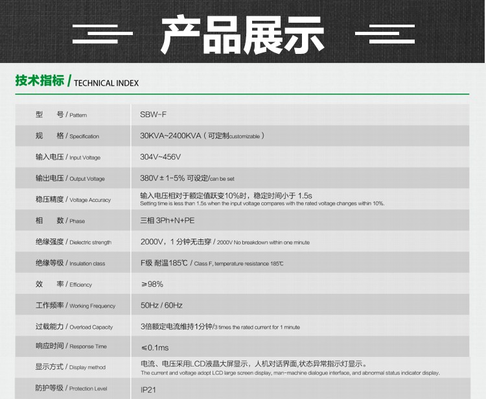Image resolution: width=486 pixels, height=399 pixels.
Task: Click the TECHNICAL INDEX heading text
Action: pyautogui.click(x=106, y=83)
